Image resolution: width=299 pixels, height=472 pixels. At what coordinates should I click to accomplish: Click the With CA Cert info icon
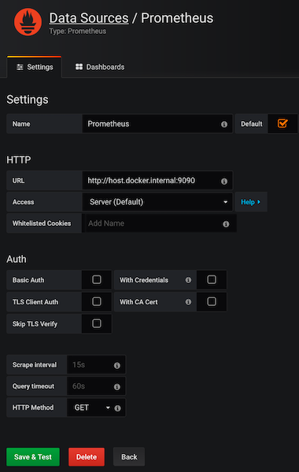(x=188, y=301)
